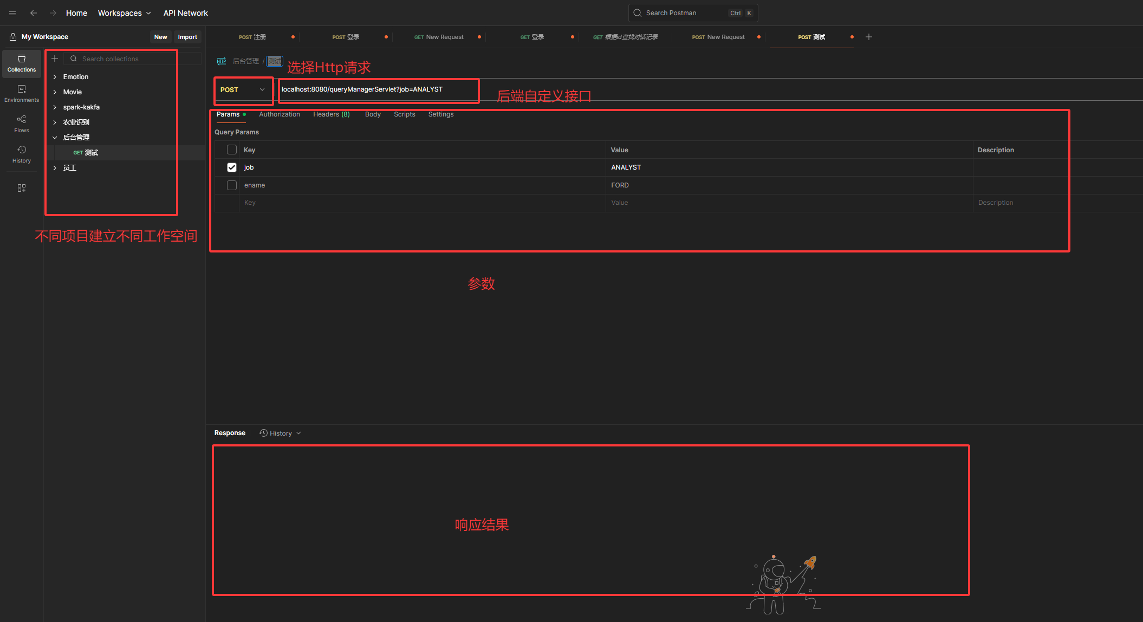Expand the Emotion collection

(55, 77)
